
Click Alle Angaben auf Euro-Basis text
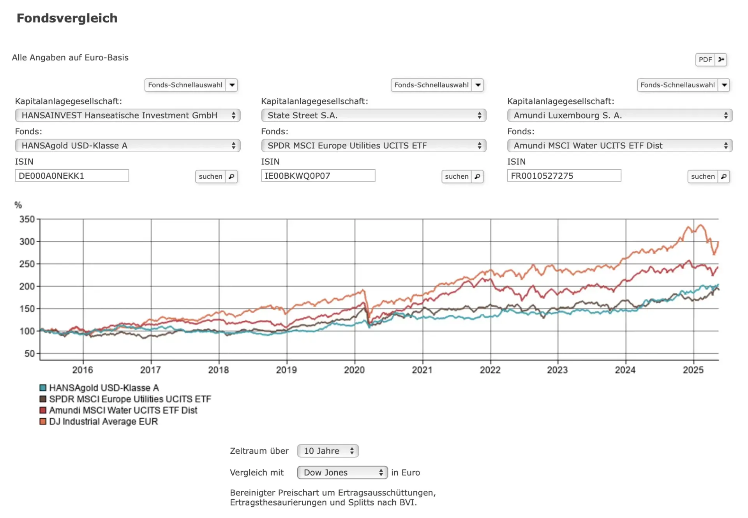70,58
